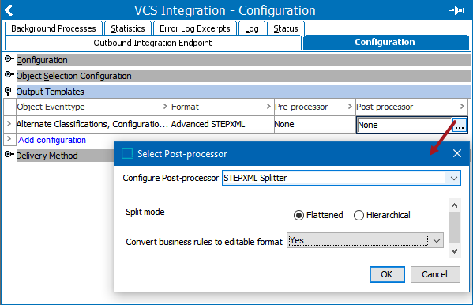Close the Select Post-processor dialog
This screenshot has width=473, height=305.
tap(457, 153)
